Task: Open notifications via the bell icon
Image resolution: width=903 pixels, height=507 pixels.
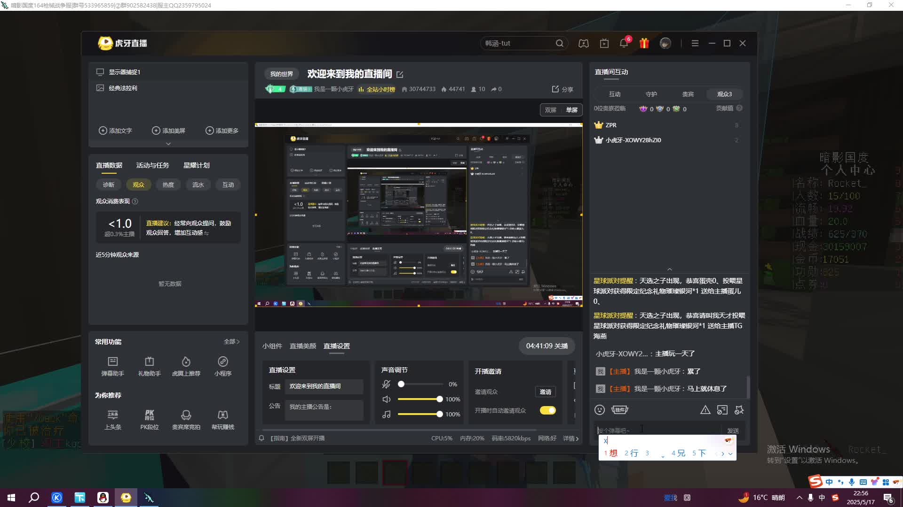Action: pos(624,43)
